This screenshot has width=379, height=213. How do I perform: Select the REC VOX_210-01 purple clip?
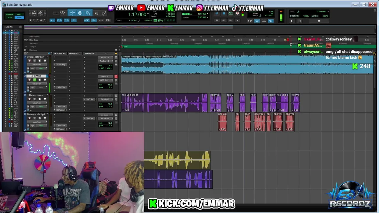(x=164, y=103)
